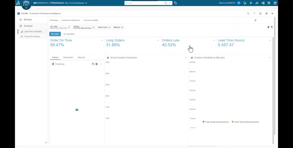Image resolution: width=293 pixels, height=148 pixels.
Task: Expand the Long Orders menu
Action: coord(158,40)
